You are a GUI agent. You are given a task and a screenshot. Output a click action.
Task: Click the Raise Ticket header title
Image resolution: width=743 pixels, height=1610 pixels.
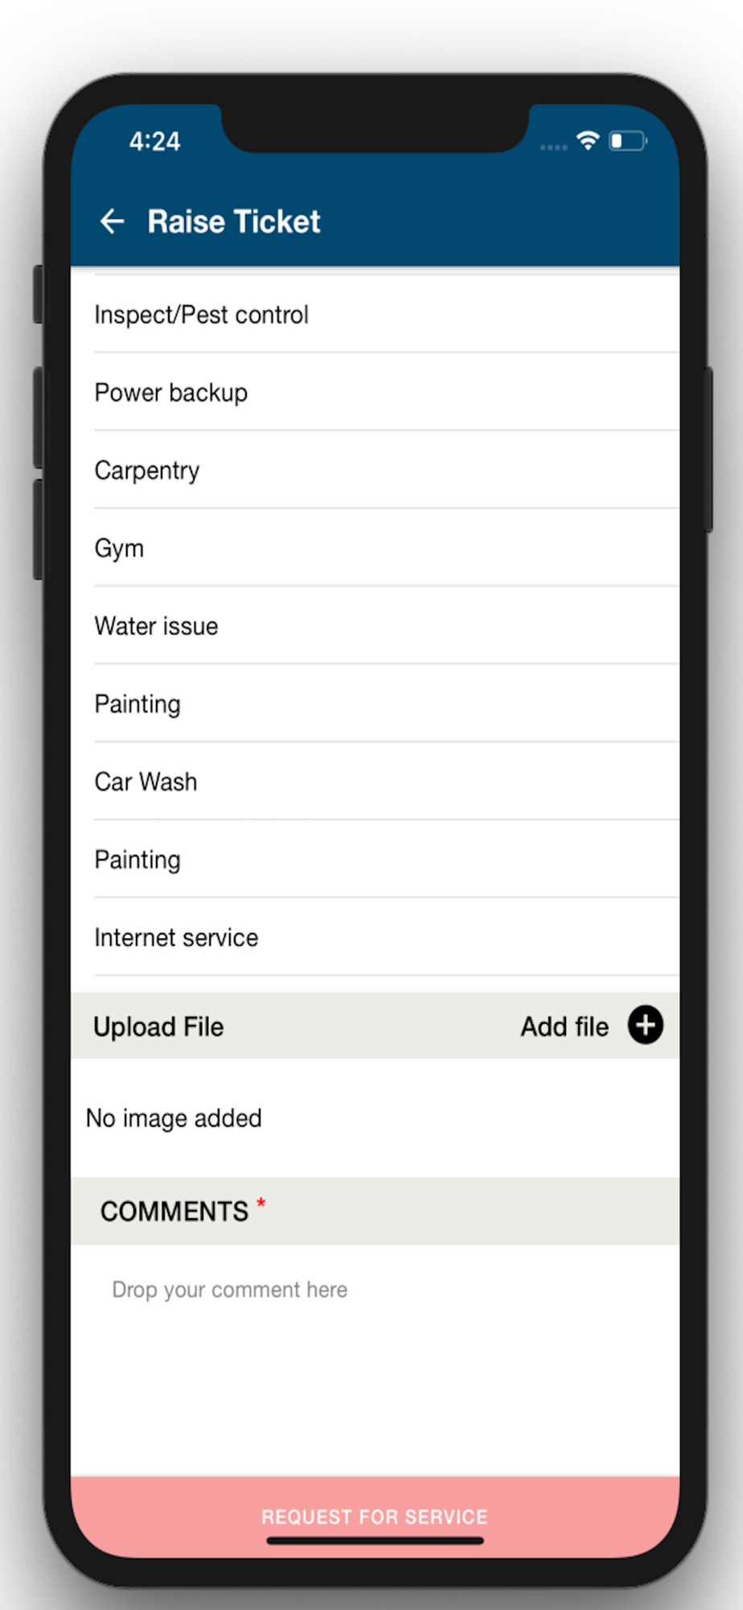pos(234,221)
